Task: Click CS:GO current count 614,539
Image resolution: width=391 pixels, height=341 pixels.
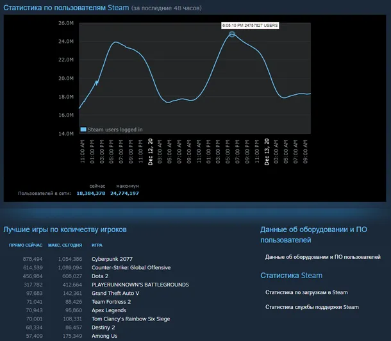Action: (x=33, y=267)
